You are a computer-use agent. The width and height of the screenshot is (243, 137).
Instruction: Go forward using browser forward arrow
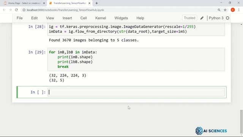click(x=10, y=10)
